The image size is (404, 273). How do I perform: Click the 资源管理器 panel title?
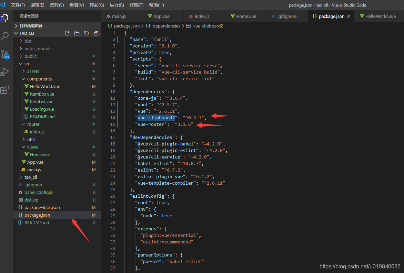[29, 16]
